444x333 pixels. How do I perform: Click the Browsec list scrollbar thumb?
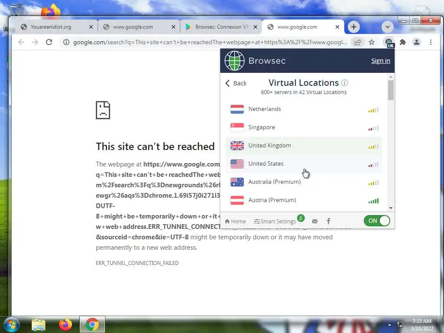(x=391, y=90)
